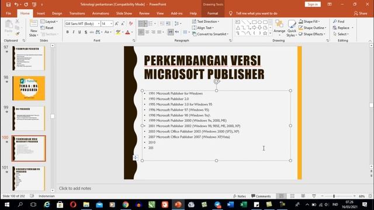Expand the Shape Outline dropdown

(312, 28)
